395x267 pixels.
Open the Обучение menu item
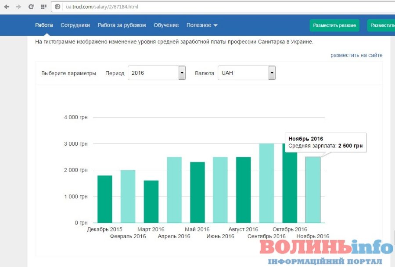click(x=166, y=25)
